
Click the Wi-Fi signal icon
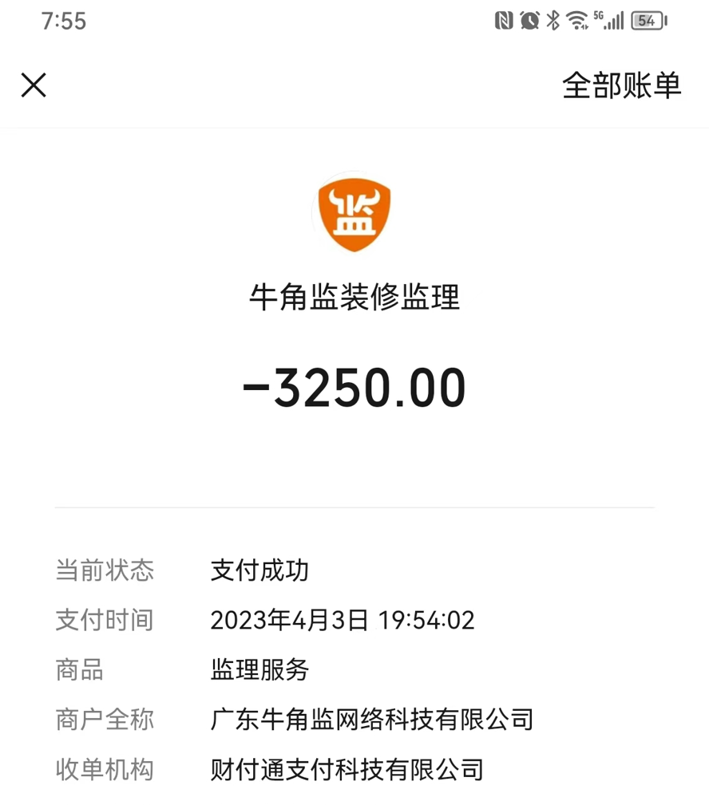click(577, 21)
